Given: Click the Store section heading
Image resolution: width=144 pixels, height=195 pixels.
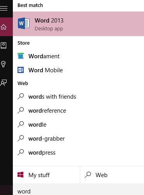Looking at the screenshot, I should click(x=24, y=43).
